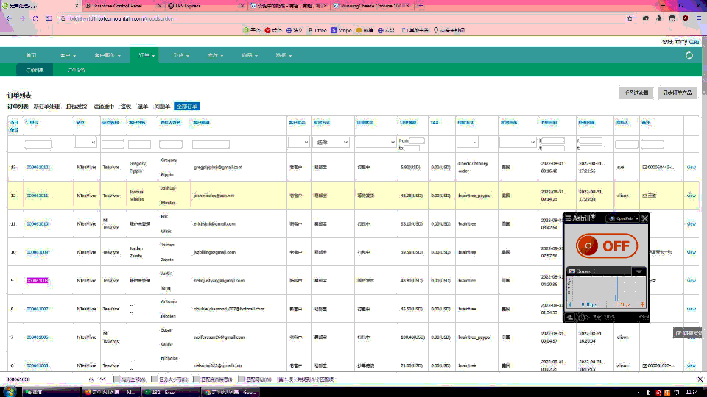Click the 全部订单 filter button
The image size is (707, 397).
(186, 107)
